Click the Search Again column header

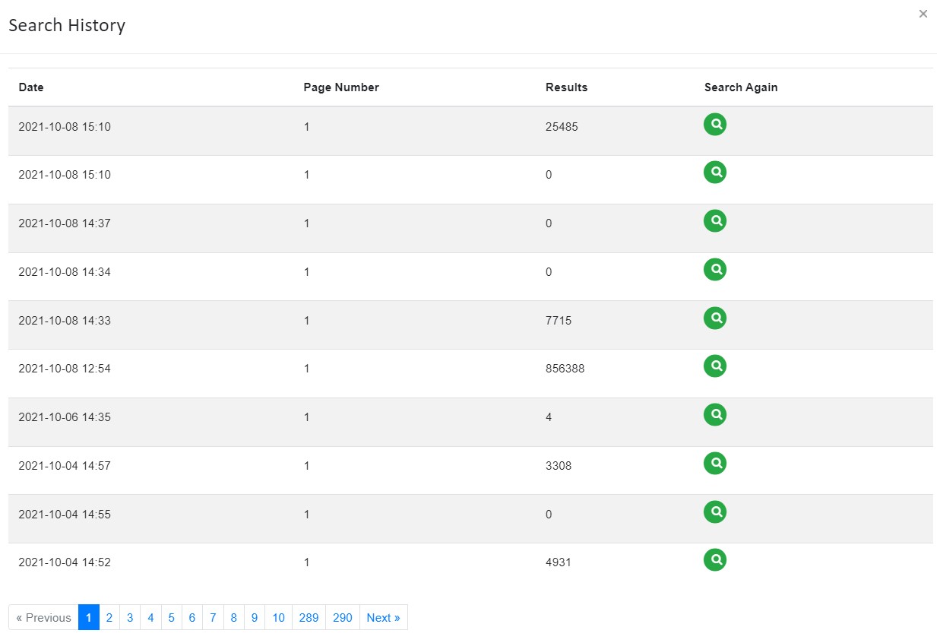pyautogui.click(x=741, y=87)
